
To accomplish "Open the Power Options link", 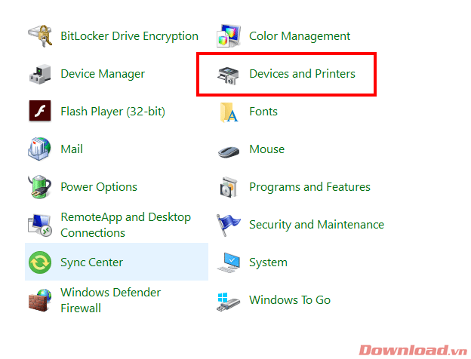I will coord(99,187).
